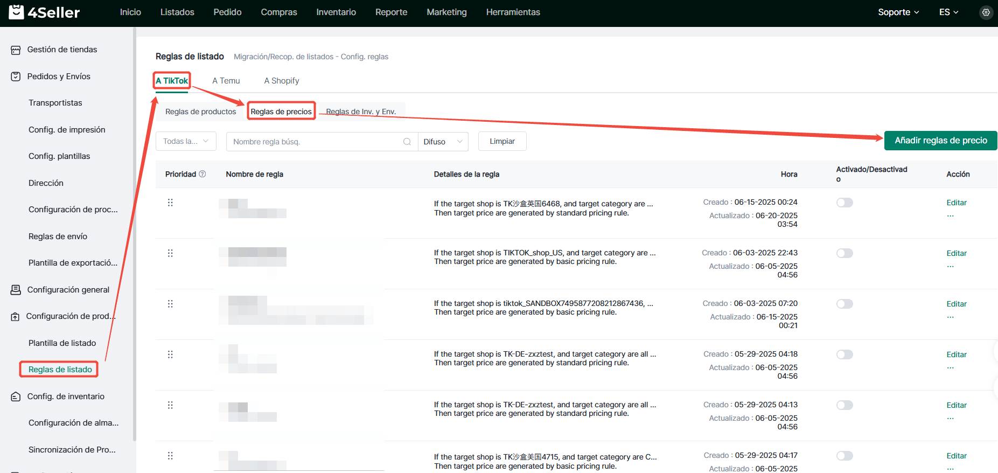
Task: Click Añadir reglas de precio button
Action: (940, 141)
